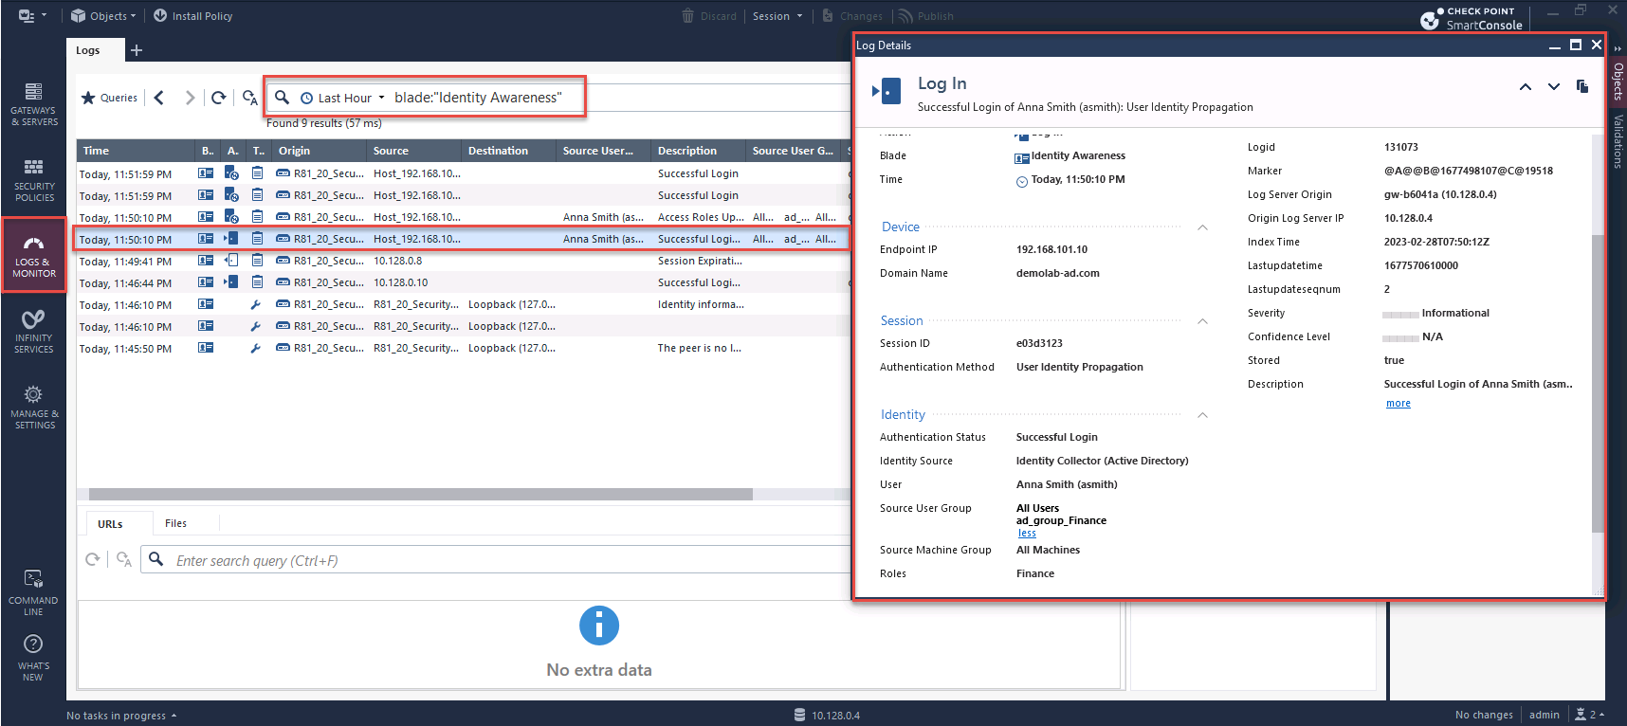1627x726 pixels.
Task: Collapse the Session section
Action: click(1202, 320)
